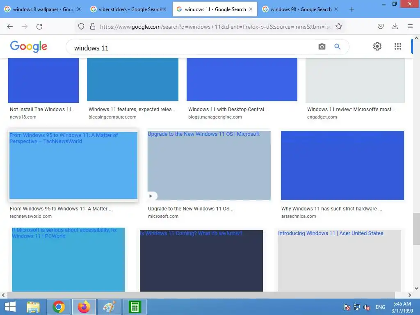
Task: Click 'Windows 11 with Desktop Central' link
Action: pyautogui.click(x=229, y=109)
